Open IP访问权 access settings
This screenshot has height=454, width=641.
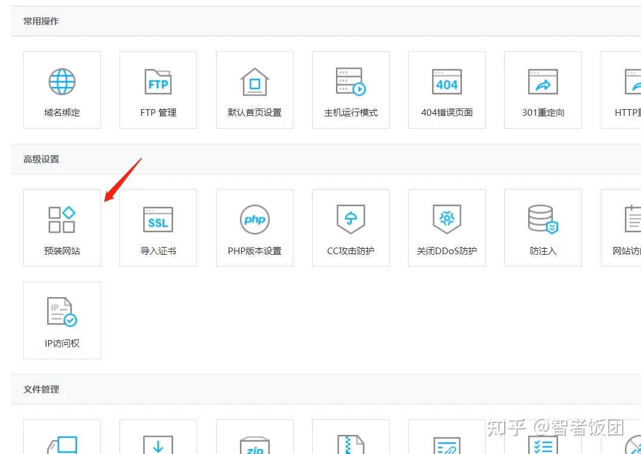pos(62,320)
